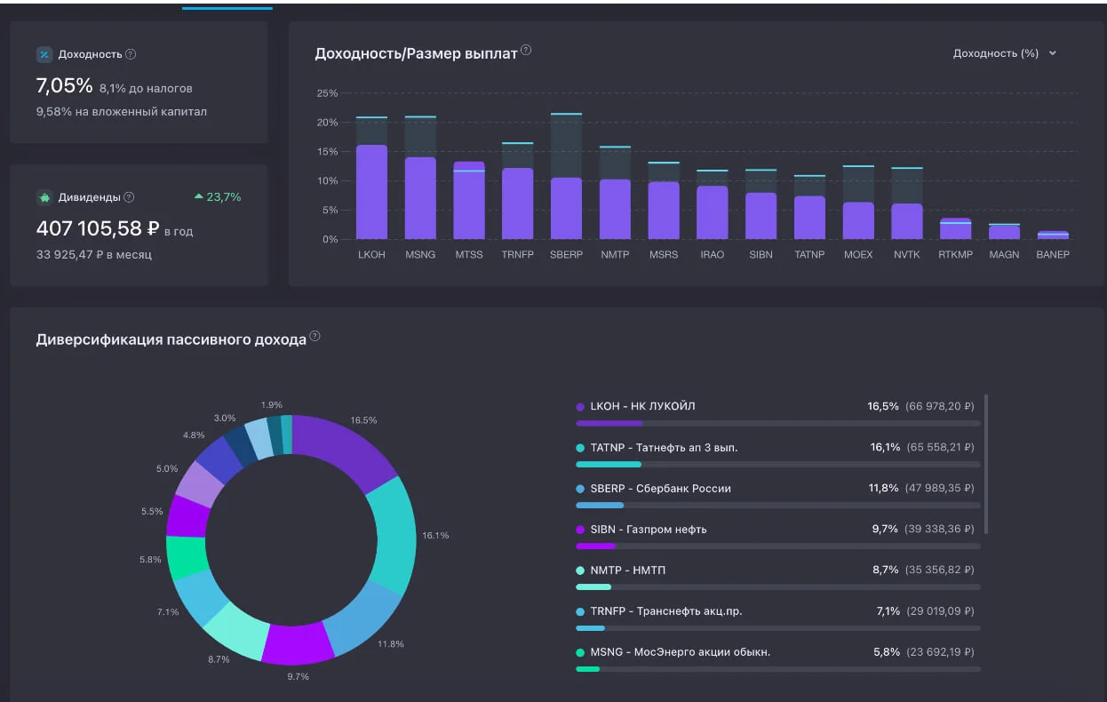Screen dimensions: 1107x702
Task: Click the MSRS bar in yield chart
Action: [663, 211]
